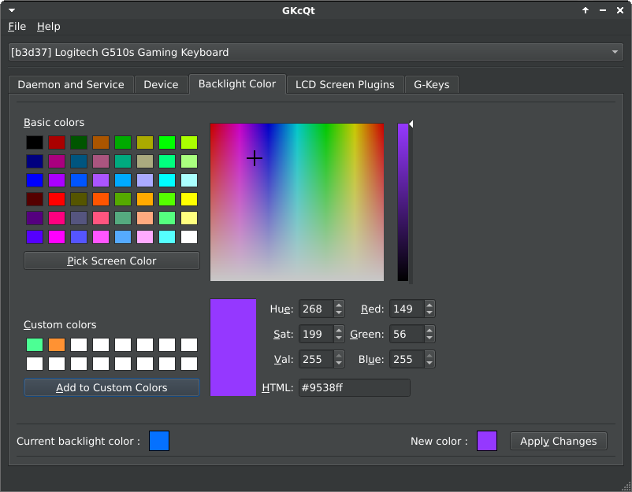
Task: Minimize the GKcQt window
Action: coord(603,10)
